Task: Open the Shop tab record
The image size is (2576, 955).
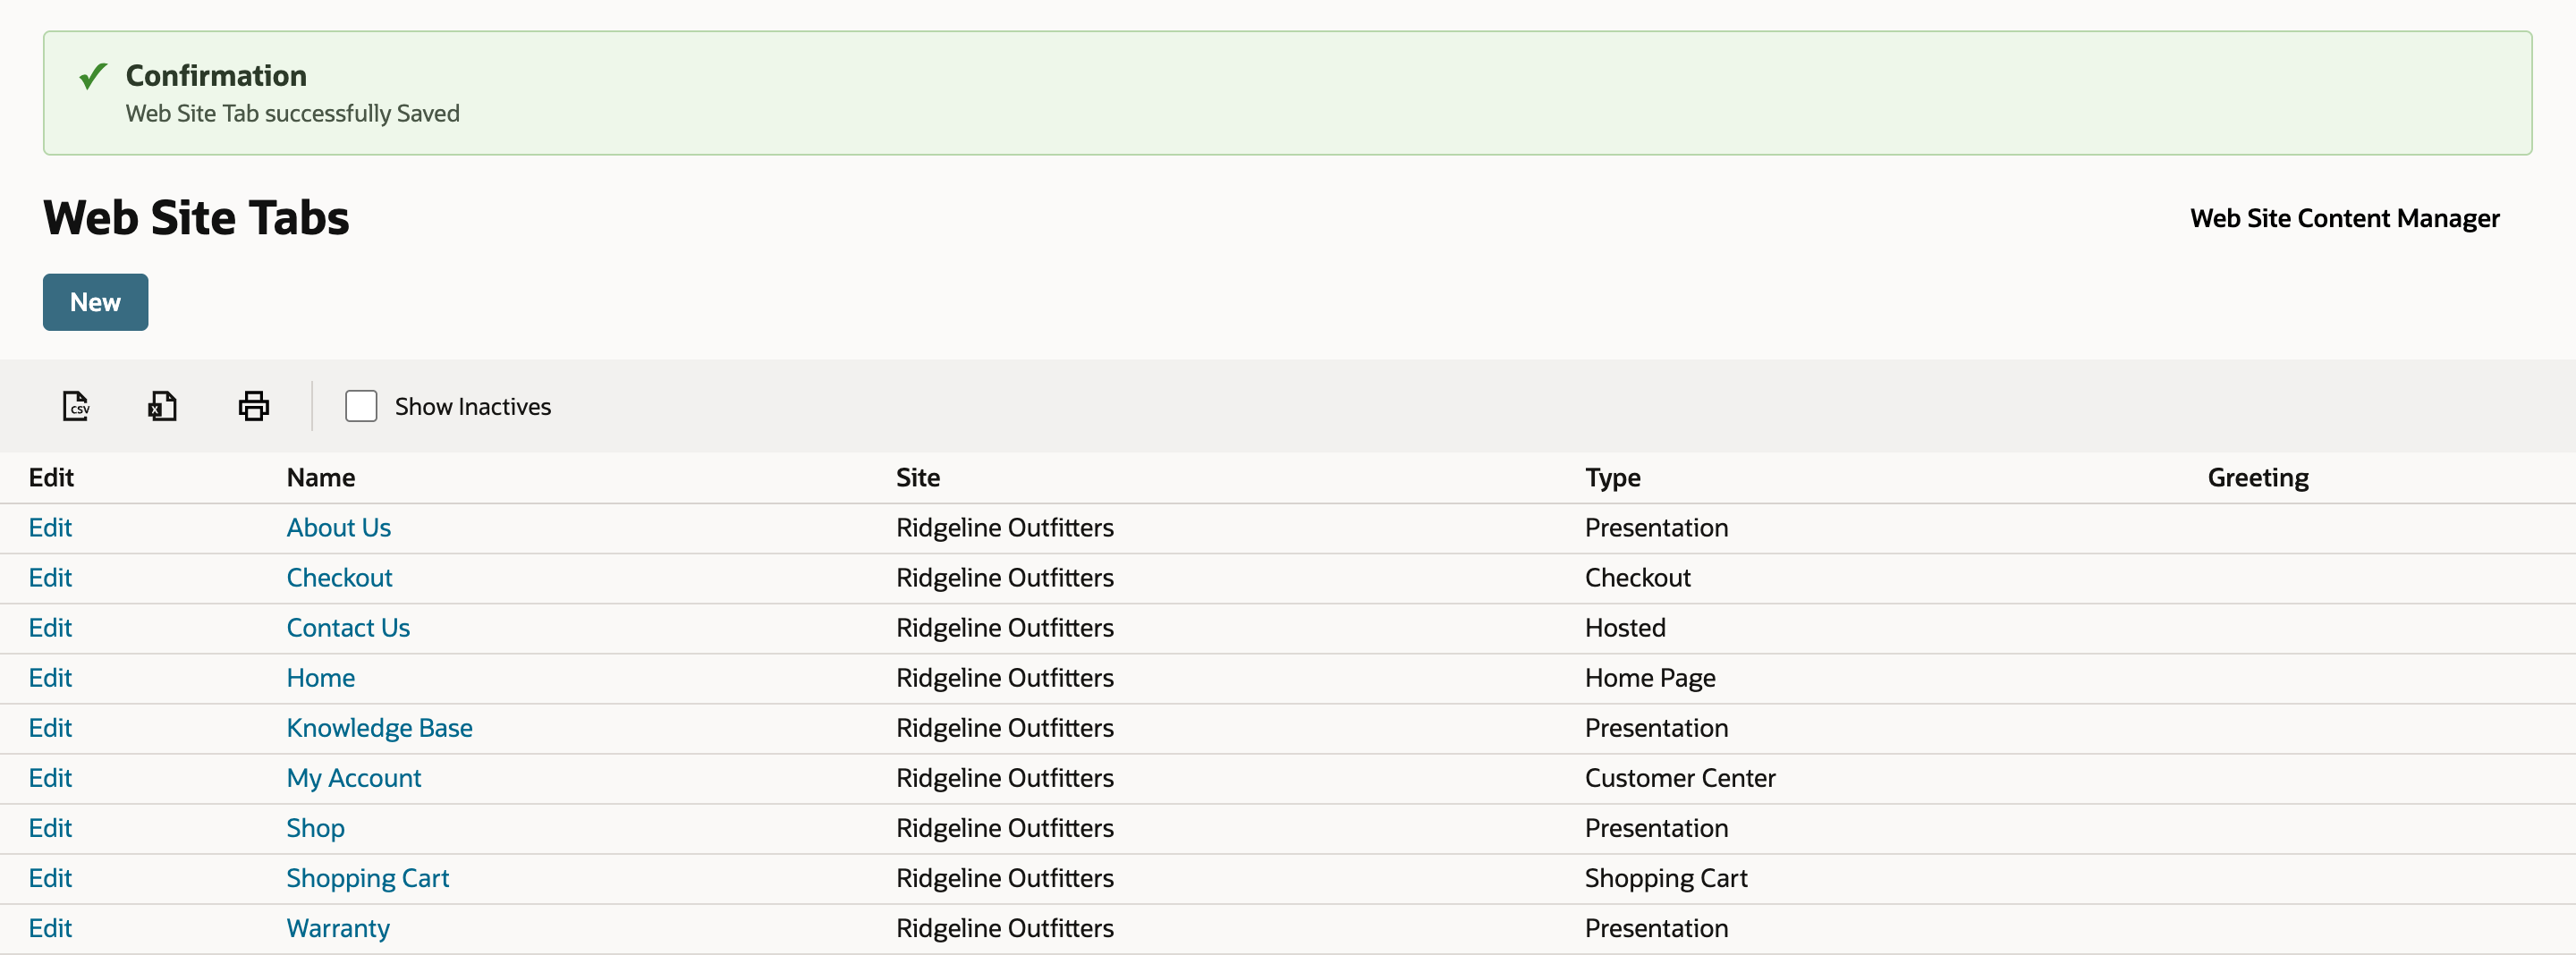Action: (x=315, y=827)
